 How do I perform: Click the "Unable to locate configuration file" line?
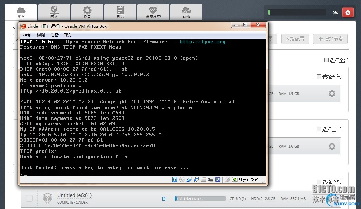pos(74,157)
